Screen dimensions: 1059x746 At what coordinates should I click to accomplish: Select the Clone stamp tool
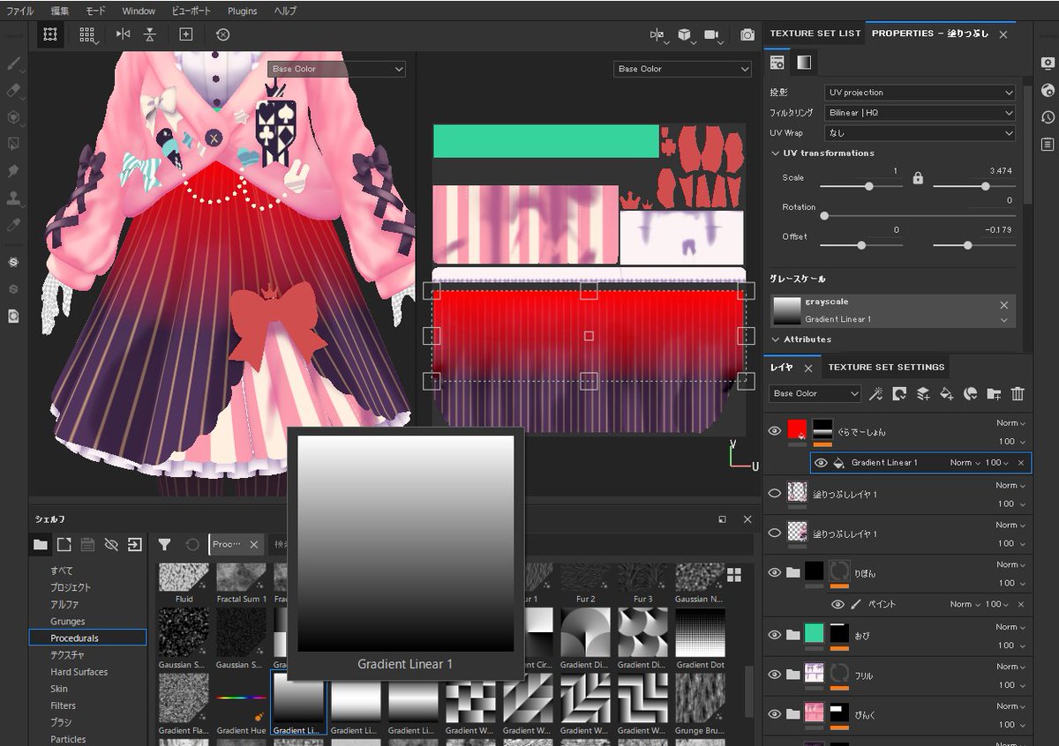(x=13, y=198)
